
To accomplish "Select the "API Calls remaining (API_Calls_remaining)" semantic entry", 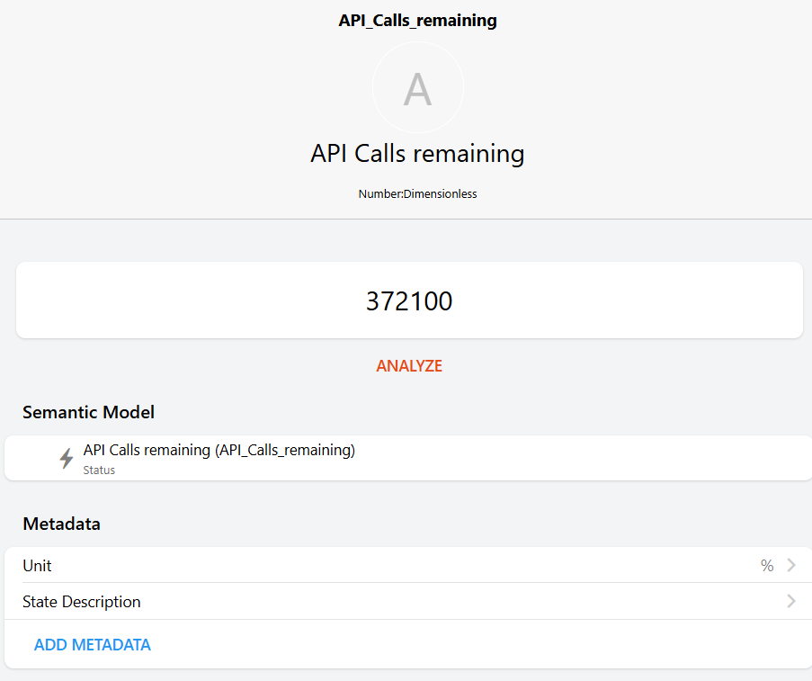I will coord(219,450).
